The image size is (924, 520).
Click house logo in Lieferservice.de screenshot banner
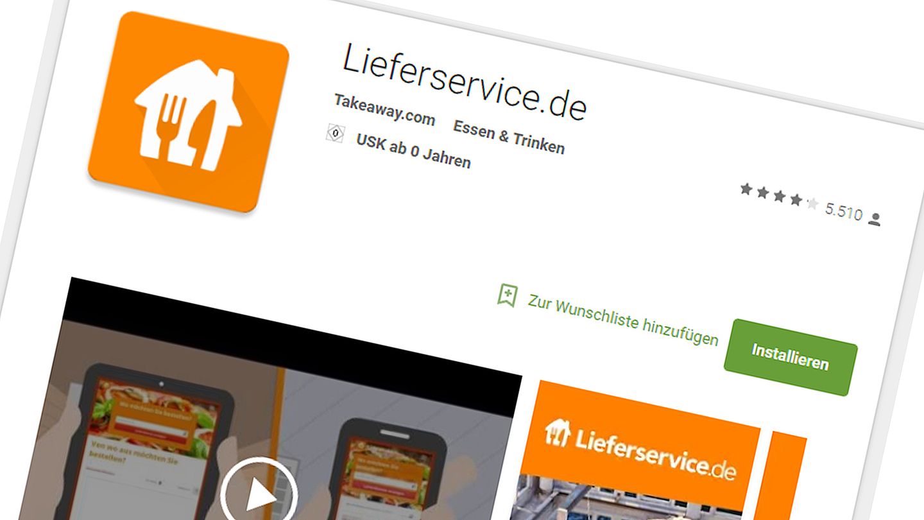click(557, 433)
